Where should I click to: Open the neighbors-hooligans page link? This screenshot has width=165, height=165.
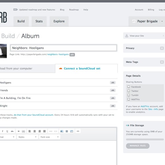(x=58, y=54)
